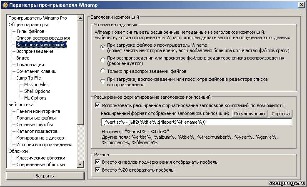
Task: Choose 'Только при воспроизведении файлов' radio button
Action: [x=103, y=71]
